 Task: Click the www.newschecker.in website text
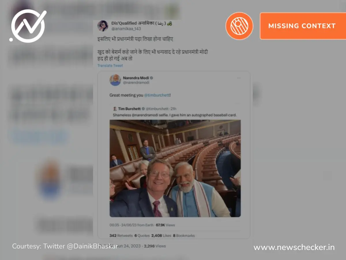294,248
